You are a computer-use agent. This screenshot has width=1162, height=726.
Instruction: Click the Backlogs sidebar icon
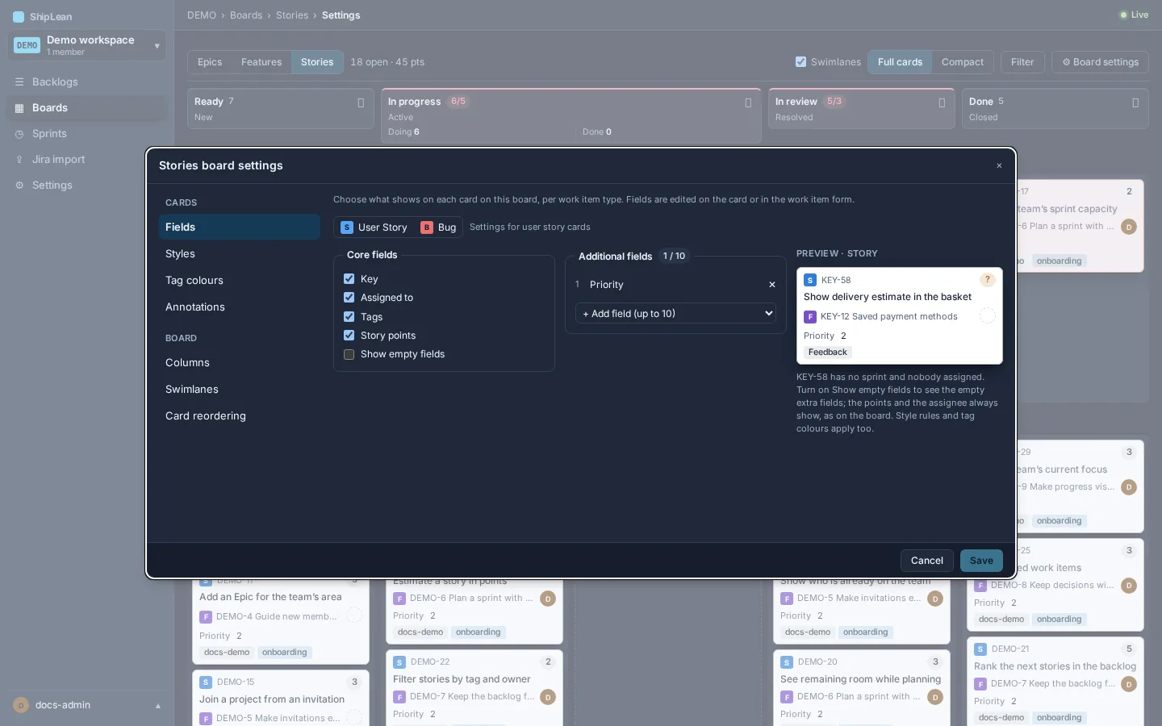19,82
